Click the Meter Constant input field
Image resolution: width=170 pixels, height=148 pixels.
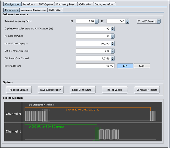pyautogui.click(x=95, y=66)
